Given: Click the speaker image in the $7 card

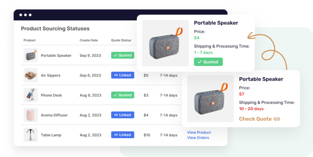Looking at the screenshot, I should [210, 98].
